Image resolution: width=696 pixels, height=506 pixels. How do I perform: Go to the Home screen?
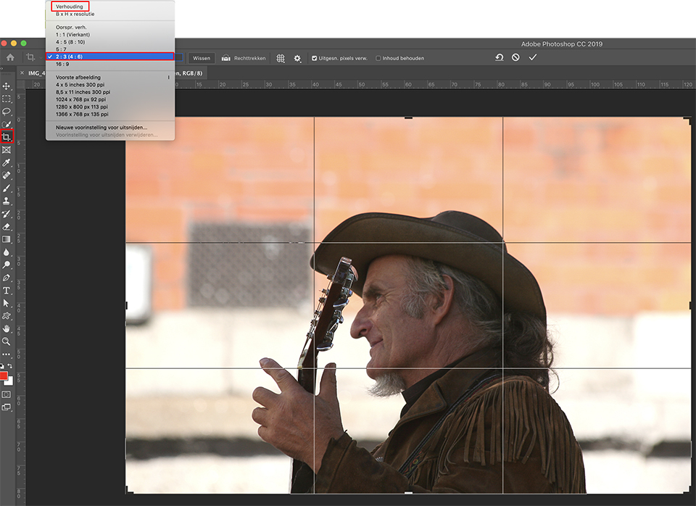click(x=10, y=57)
